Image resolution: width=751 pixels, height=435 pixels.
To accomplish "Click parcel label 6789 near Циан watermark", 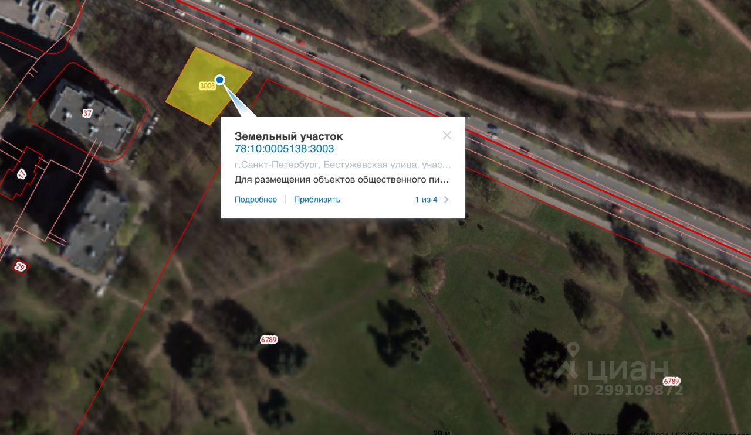I will [x=671, y=381].
